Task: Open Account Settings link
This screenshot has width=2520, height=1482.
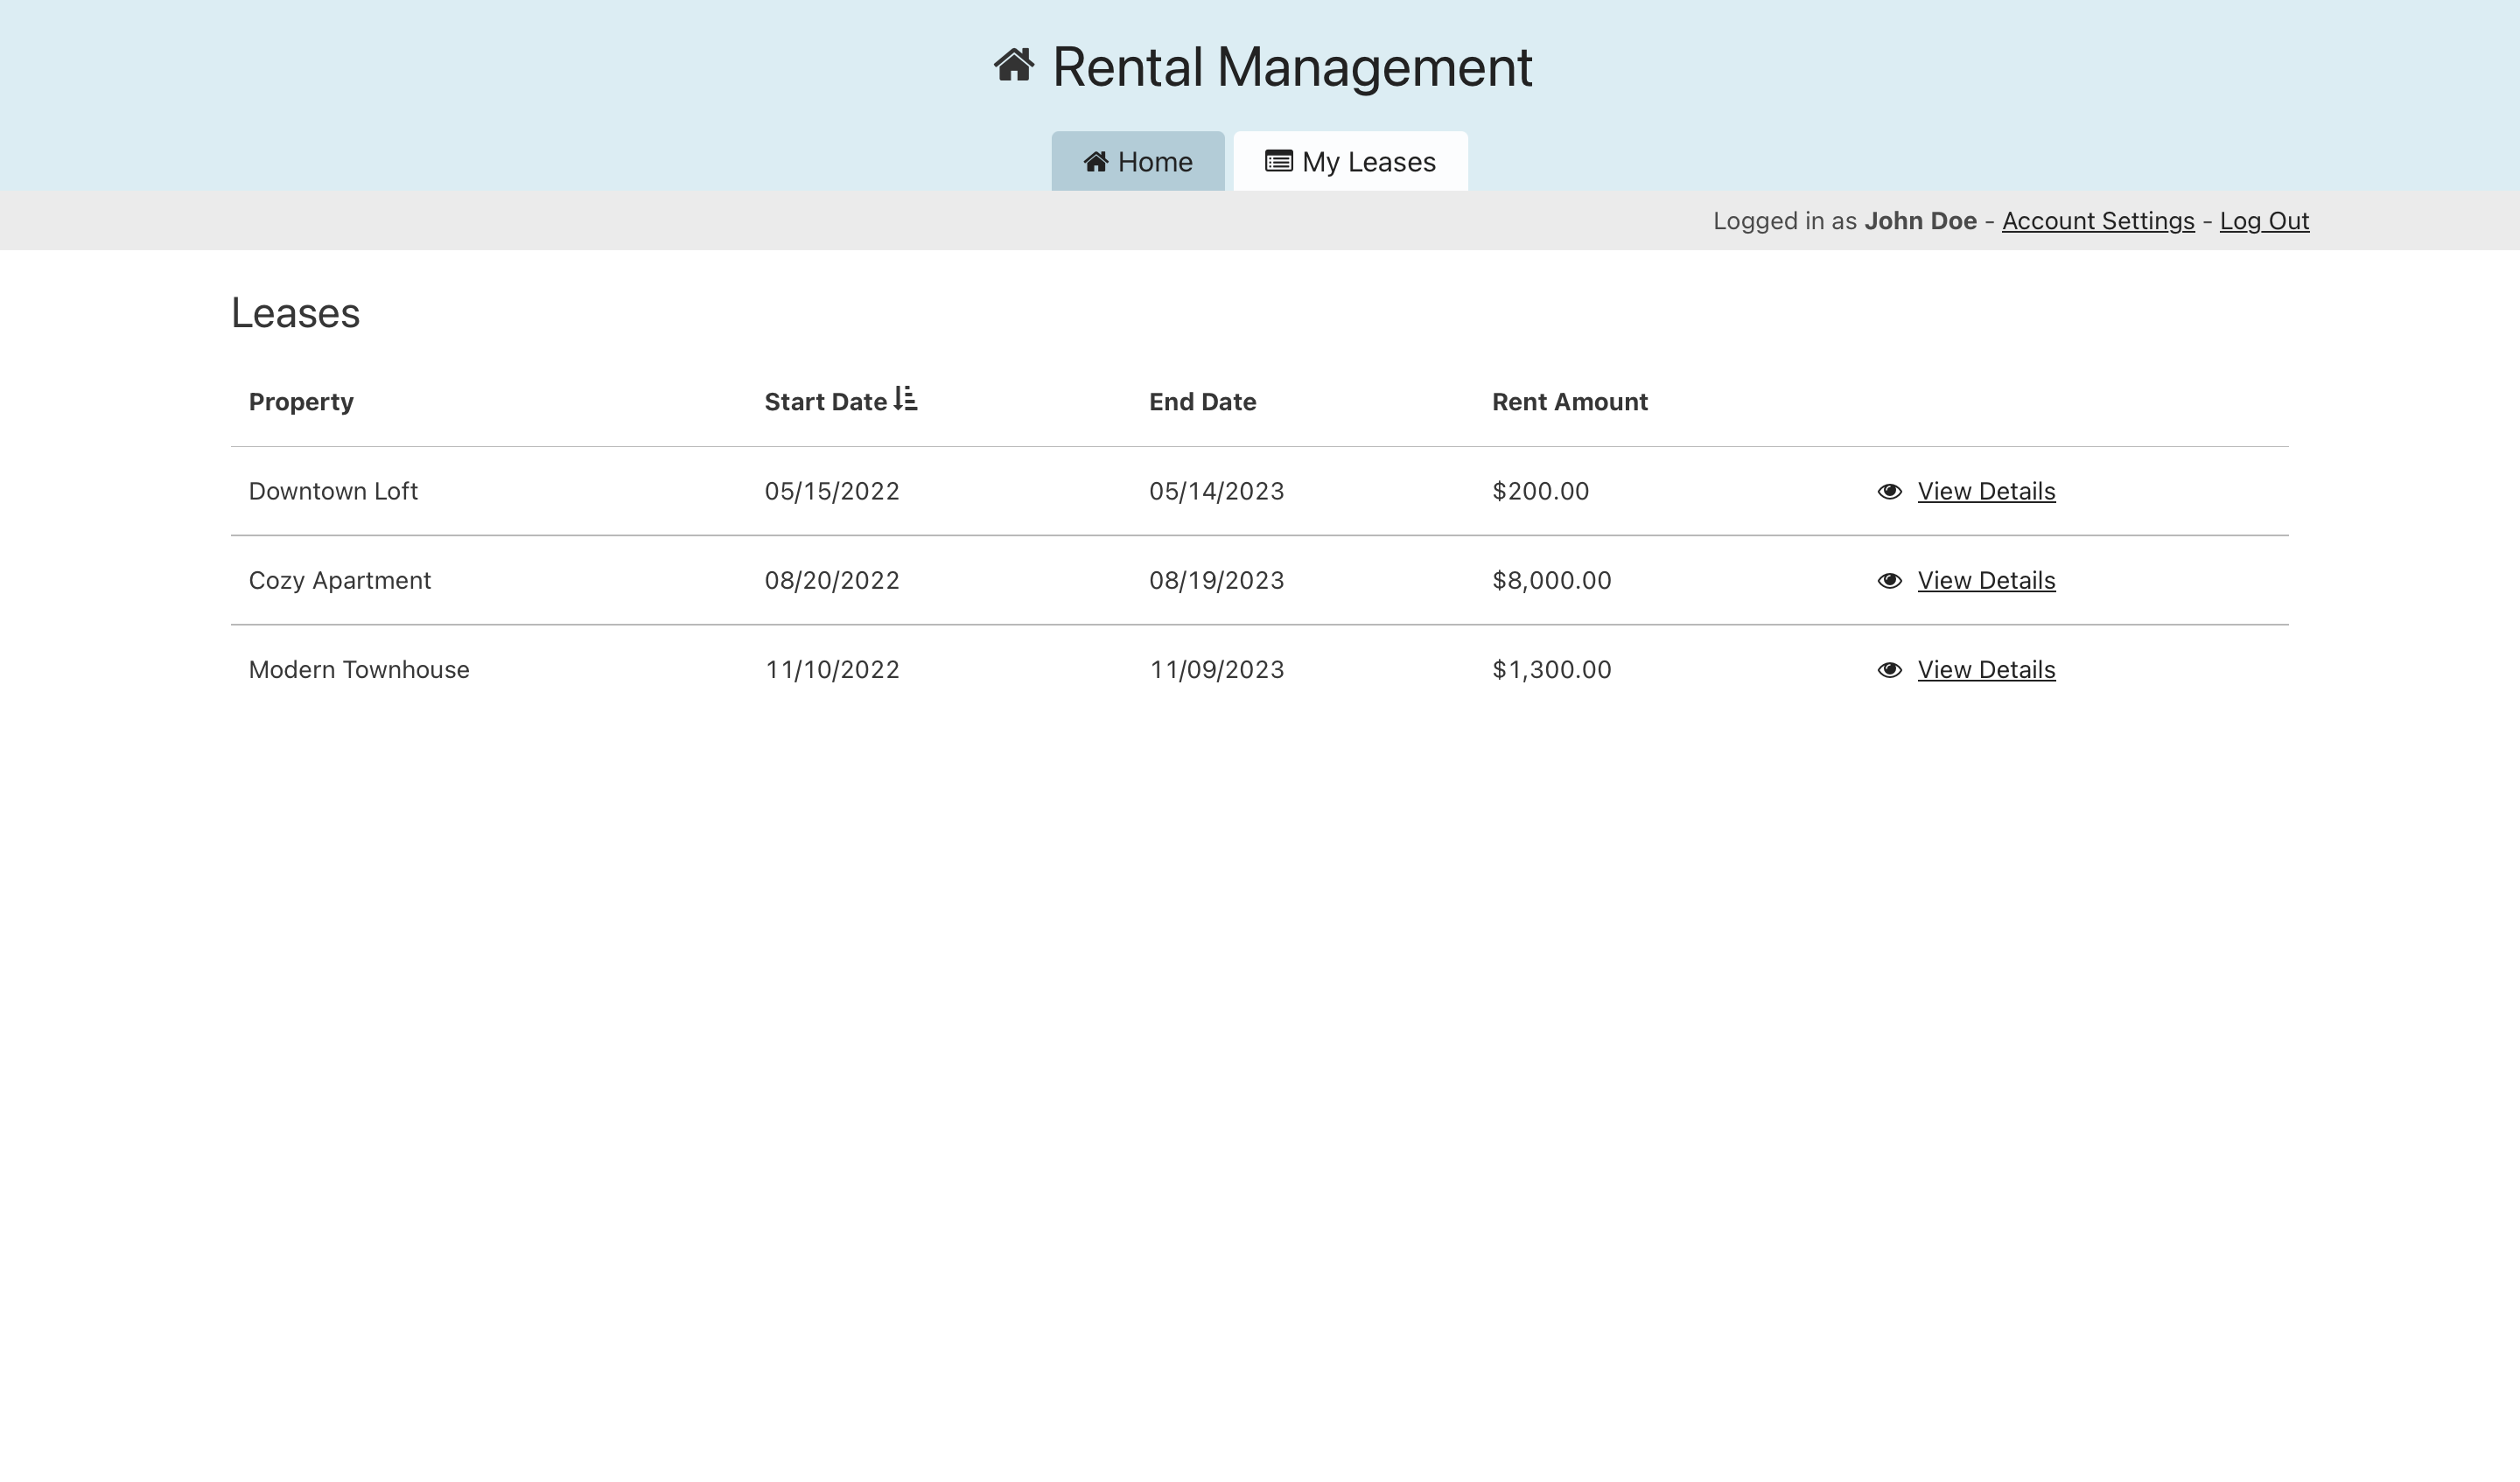Action: point(2097,221)
